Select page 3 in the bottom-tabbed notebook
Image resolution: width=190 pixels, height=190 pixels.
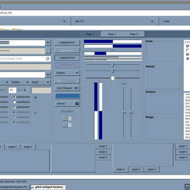point(152,169)
